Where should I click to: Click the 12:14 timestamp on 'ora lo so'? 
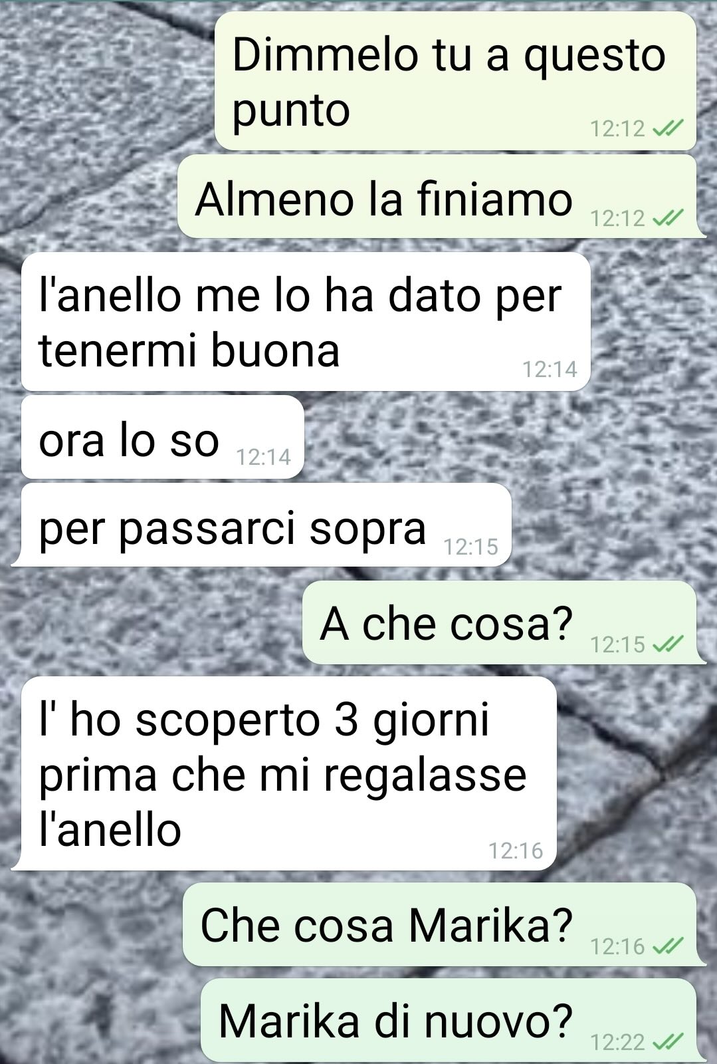(x=264, y=457)
